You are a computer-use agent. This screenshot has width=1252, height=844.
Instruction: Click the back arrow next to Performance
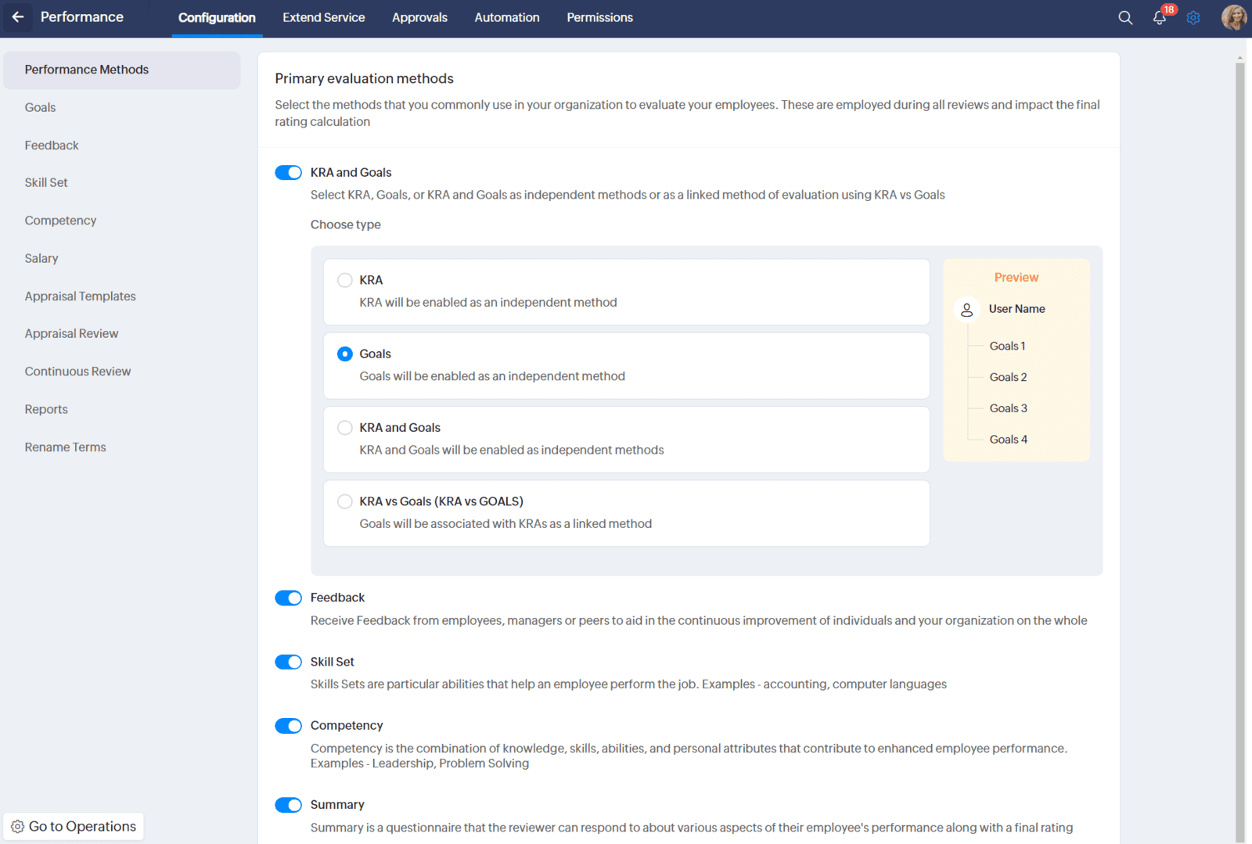pos(17,17)
